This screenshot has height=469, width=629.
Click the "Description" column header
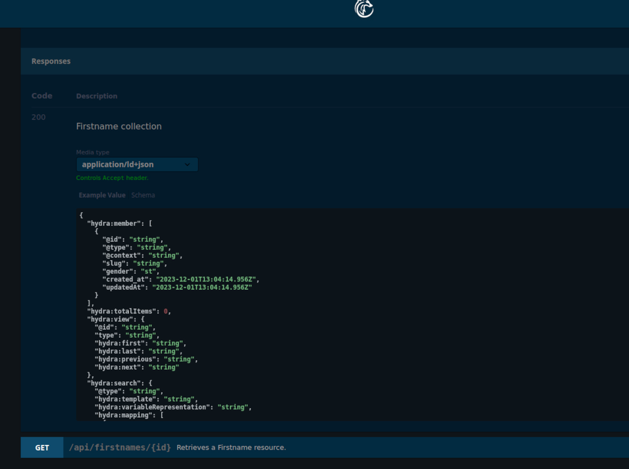click(x=96, y=96)
